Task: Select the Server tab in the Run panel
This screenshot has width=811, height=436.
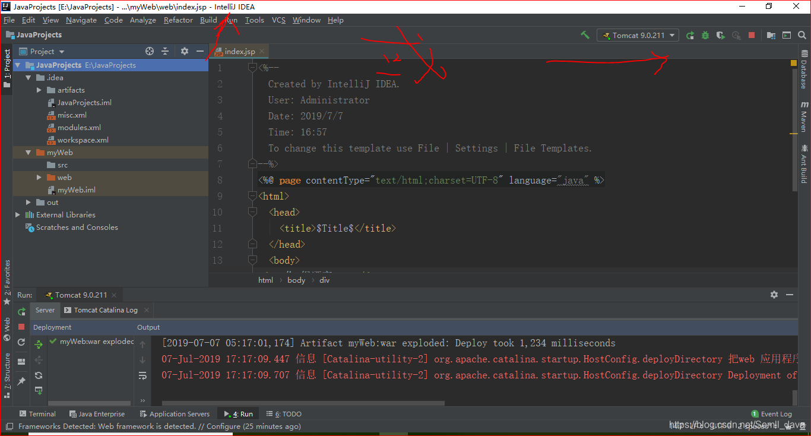Action: point(45,310)
